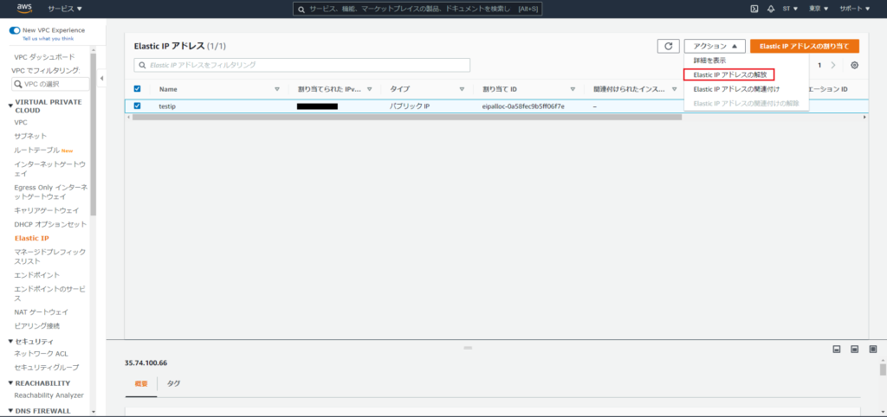Viewport: 887px width, 417px height.
Task: Switch to the タグ tab
Action: 173,383
